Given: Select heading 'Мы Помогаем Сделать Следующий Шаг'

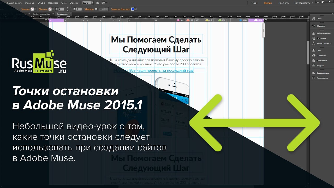Looking at the screenshot, I should point(156,44).
